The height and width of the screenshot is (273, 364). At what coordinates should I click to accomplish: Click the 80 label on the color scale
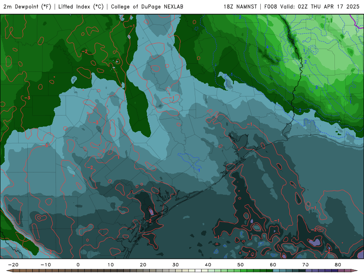338,265
